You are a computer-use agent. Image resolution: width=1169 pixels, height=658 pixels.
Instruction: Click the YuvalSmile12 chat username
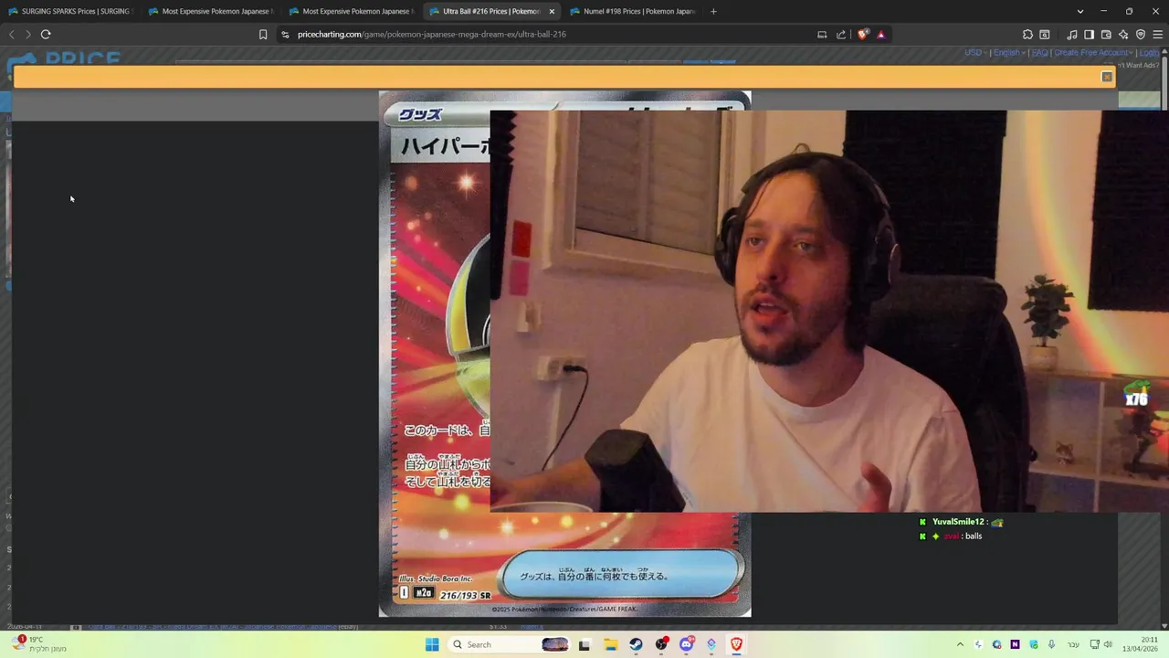(x=958, y=522)
